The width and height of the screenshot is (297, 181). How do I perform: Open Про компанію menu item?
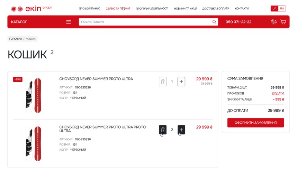coord(89,9)
